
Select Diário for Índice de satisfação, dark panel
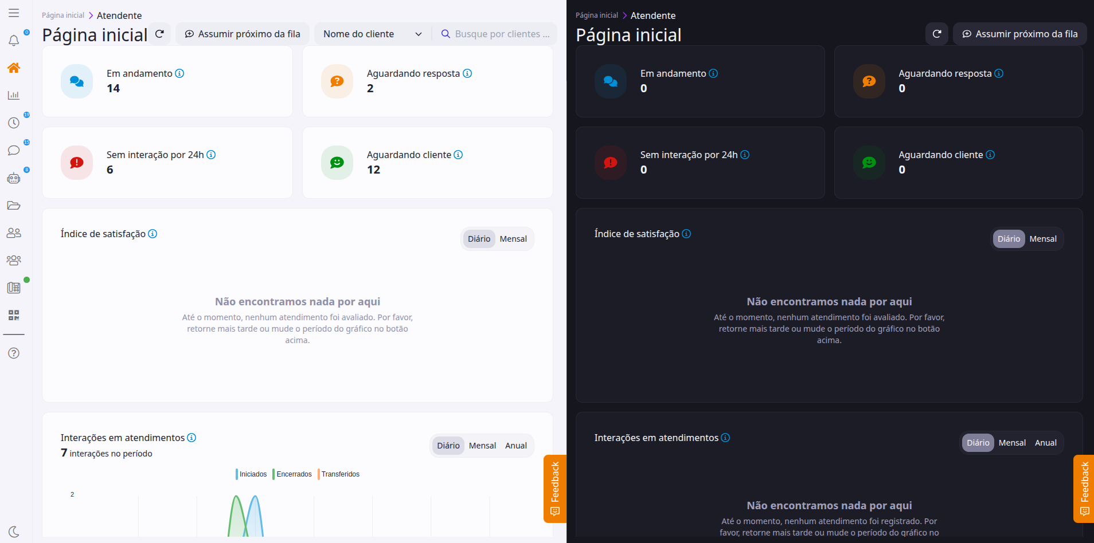tap(1009, 239)
